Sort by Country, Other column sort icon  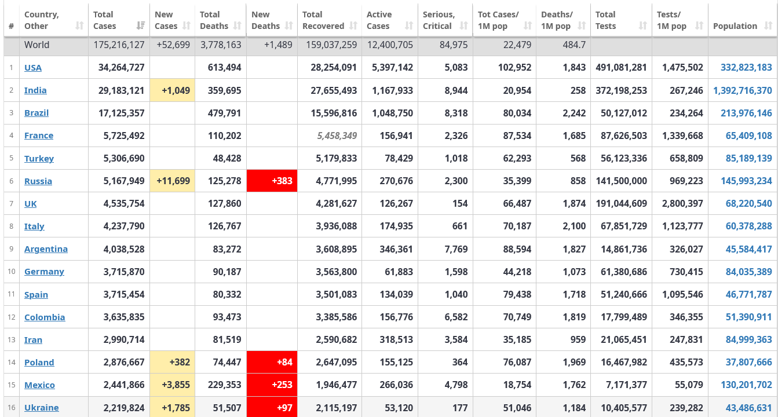[79, 26]
